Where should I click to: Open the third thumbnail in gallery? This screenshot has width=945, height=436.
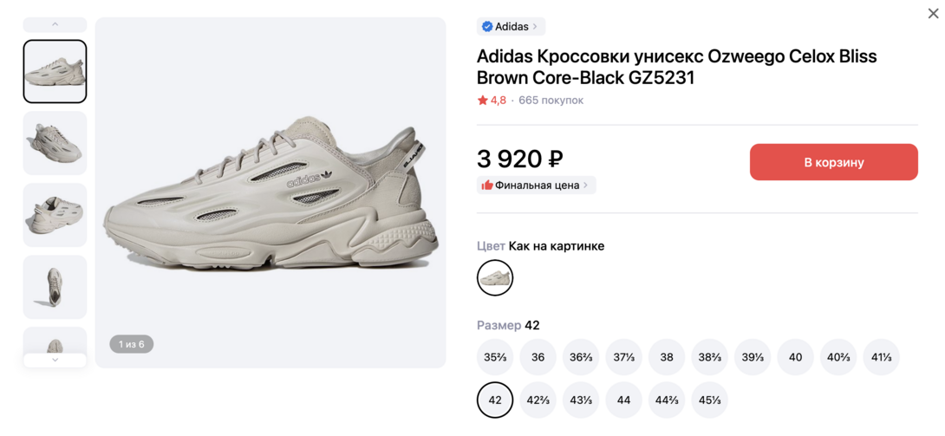point(55,215)
